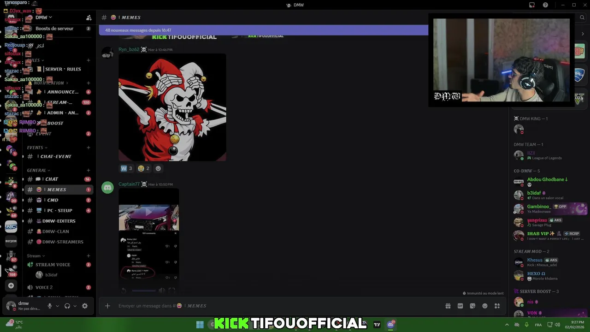Add a reaction to Ryn_bz62 message
The width and height of the screenshot is (590, 332).
[x=158, y=168]
